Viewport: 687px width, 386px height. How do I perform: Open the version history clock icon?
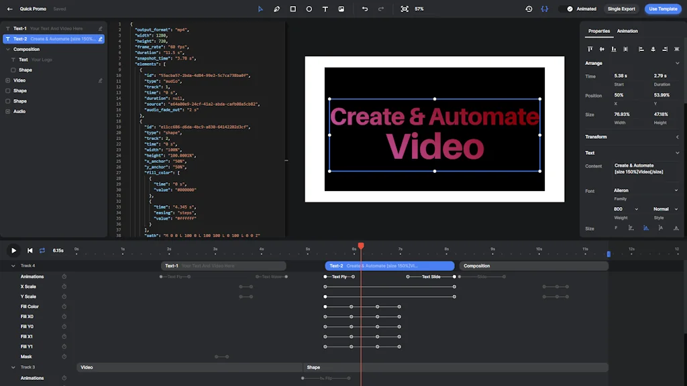[x=529, y=9]
